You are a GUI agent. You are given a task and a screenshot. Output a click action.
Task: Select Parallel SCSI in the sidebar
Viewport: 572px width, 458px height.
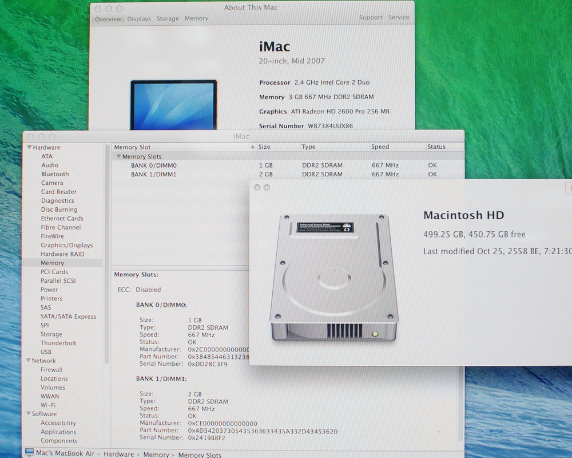58,281
